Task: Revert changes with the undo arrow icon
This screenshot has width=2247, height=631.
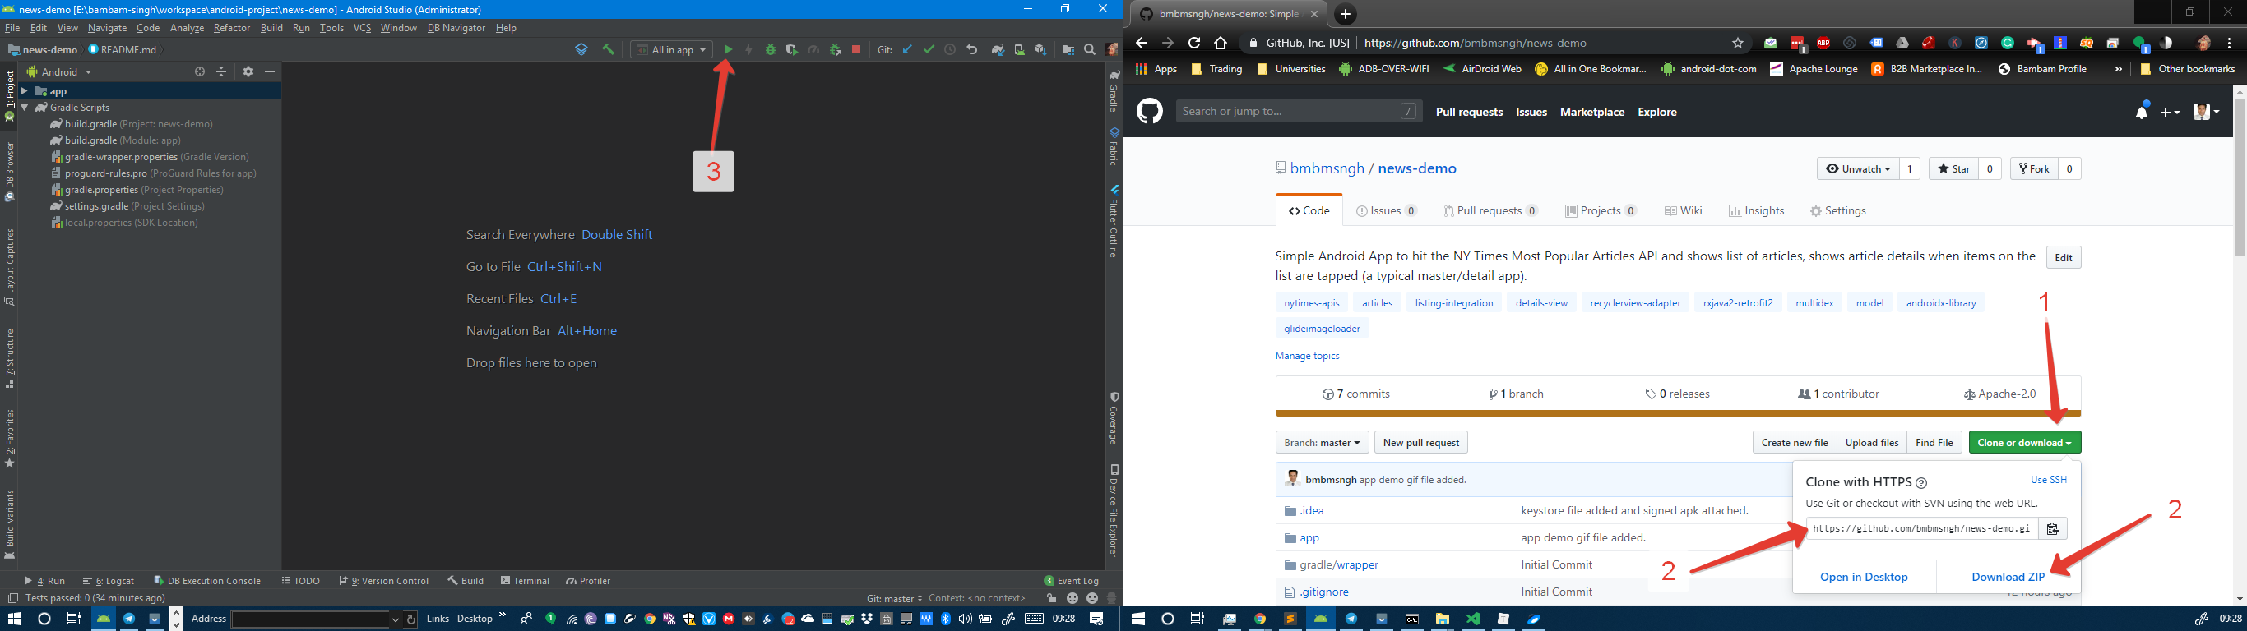Action: (x=971, y=49)
